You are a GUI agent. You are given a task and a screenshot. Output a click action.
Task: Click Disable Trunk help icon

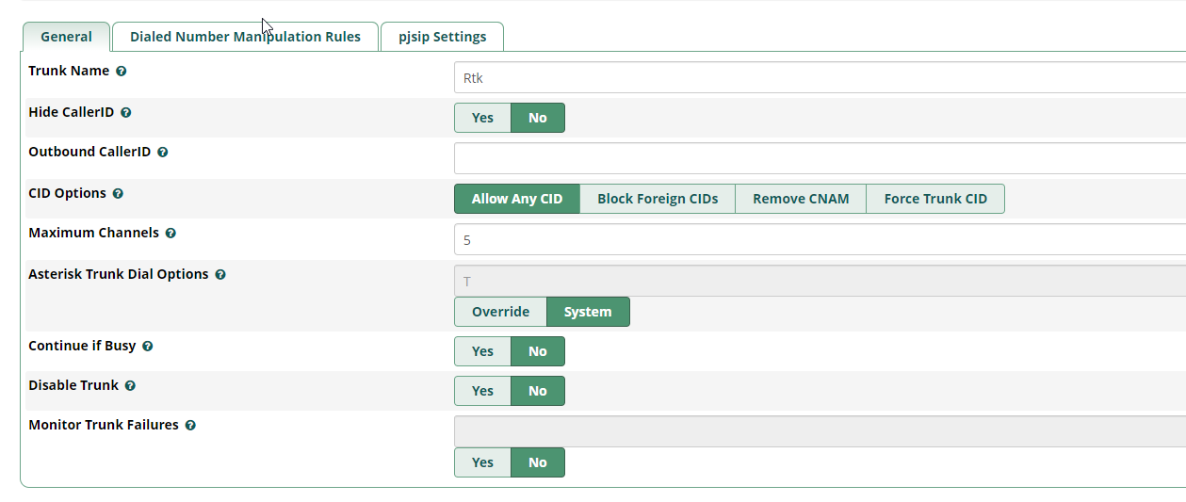tap(130, 386)
